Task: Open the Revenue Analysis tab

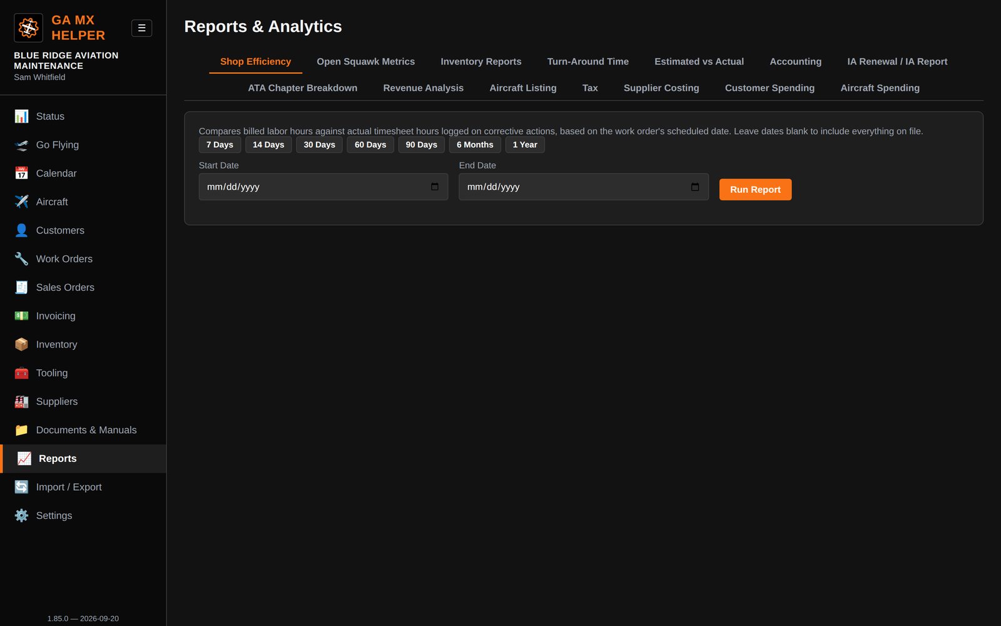Action: click(x=424, y=88)
